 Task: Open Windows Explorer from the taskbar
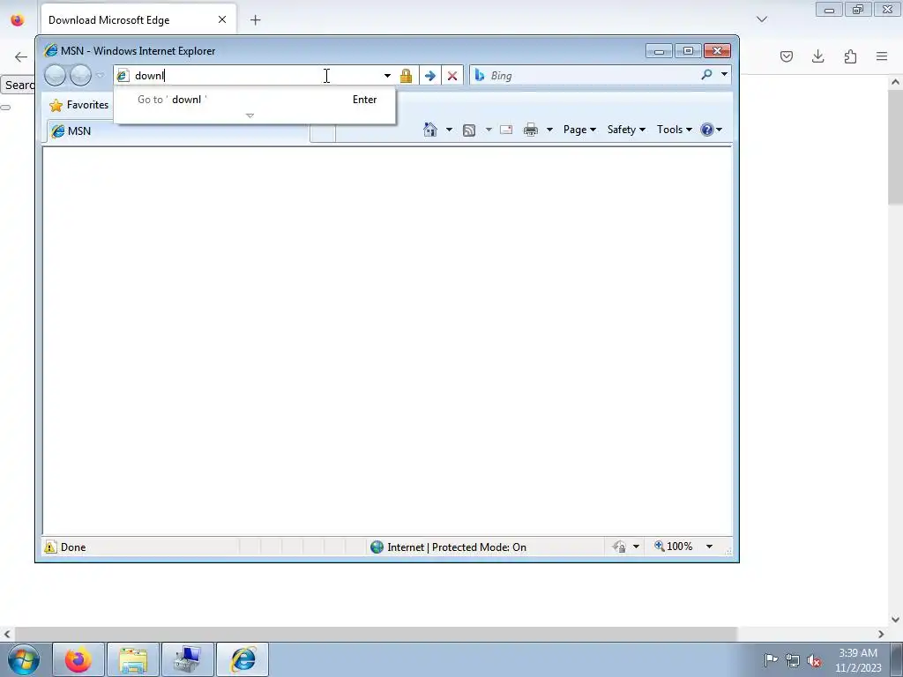point(133,659)
